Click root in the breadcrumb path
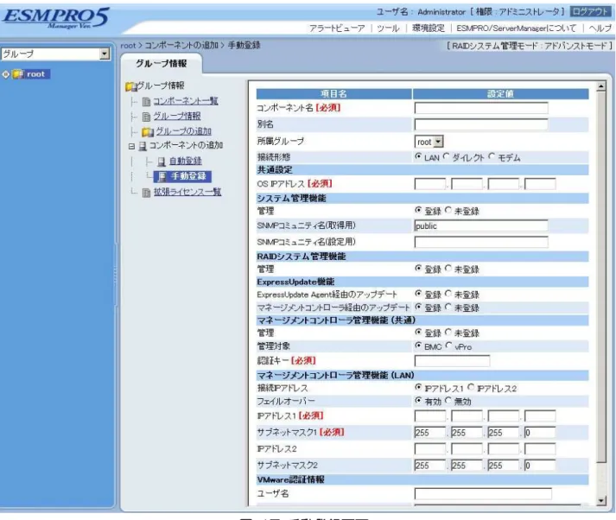Viewport: 616px width, 520px height. (128, 46)
